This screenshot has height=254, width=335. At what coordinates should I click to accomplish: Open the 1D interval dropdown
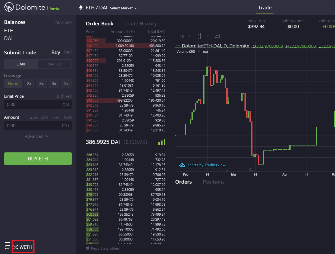[x=185, y=36]
